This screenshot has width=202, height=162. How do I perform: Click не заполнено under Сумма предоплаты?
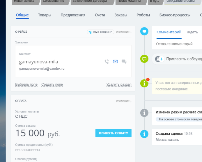(28, 150)
